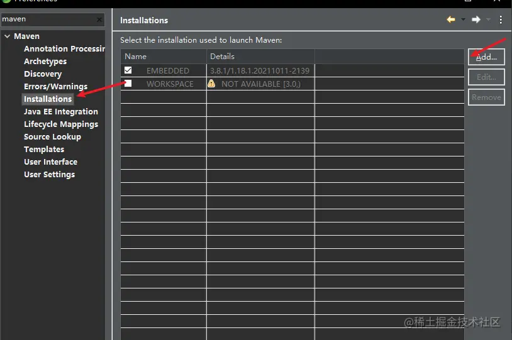Click the Remove button
The height and width of the screenshot is (340, 512).
(486, 97)
